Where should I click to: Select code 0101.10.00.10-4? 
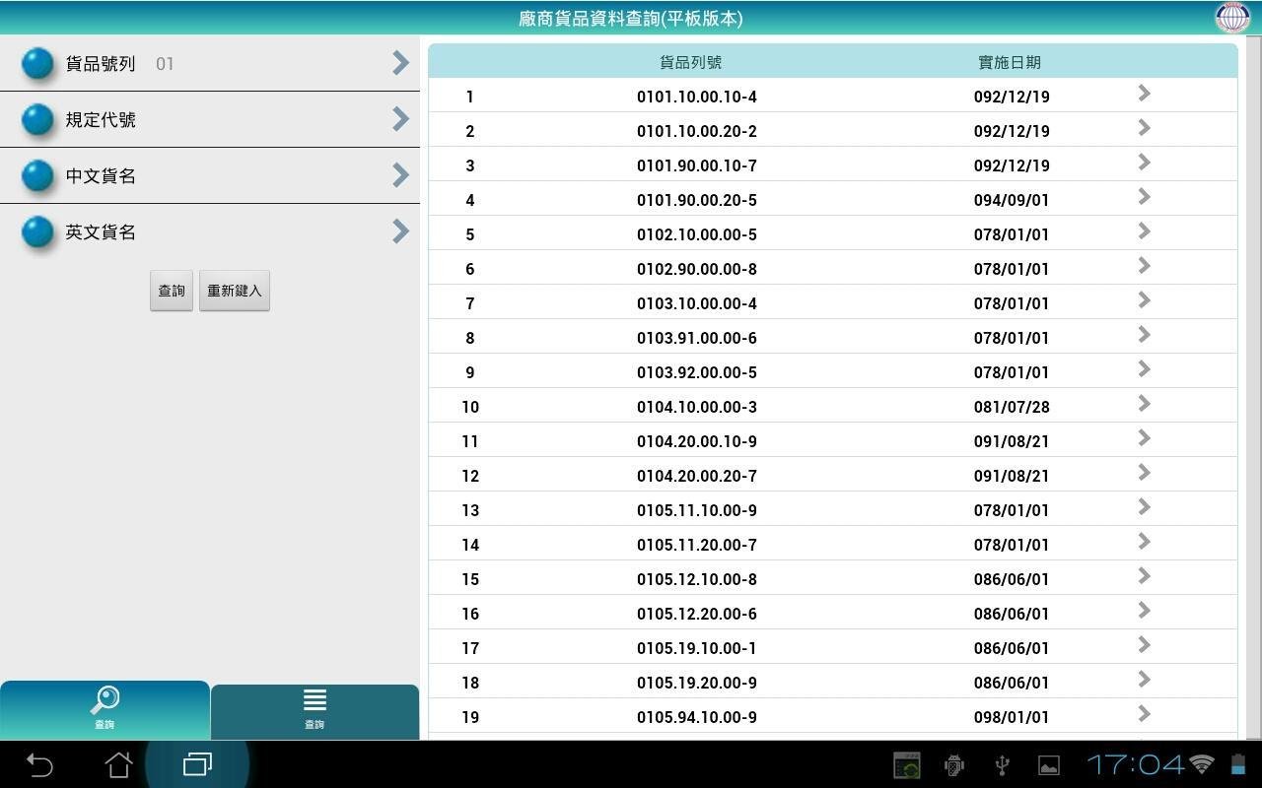696,97
